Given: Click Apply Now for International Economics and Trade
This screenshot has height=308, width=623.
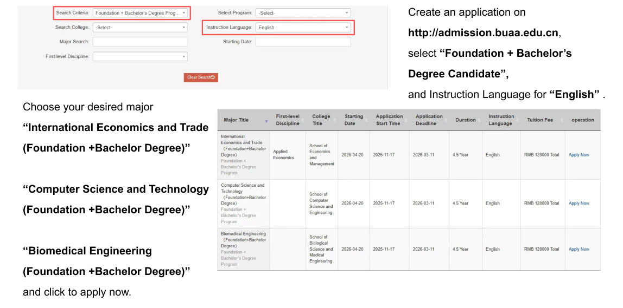Looking at the screenshot, I should click(x=578, y=155).
